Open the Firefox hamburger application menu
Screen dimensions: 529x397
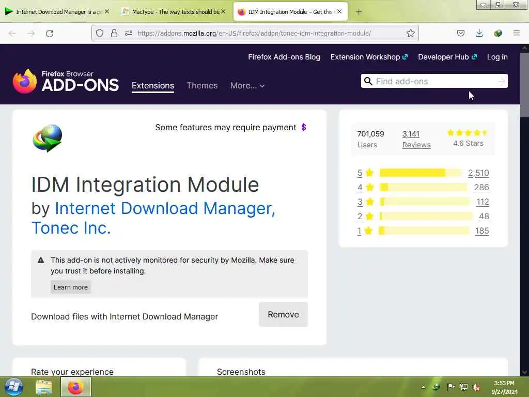516,33
